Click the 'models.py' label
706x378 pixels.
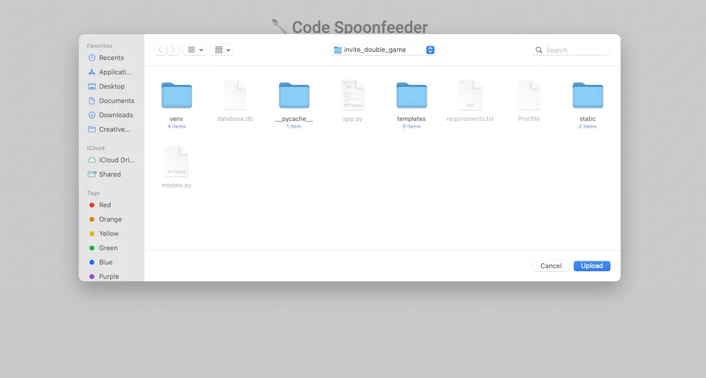click(x=176, y=185)
